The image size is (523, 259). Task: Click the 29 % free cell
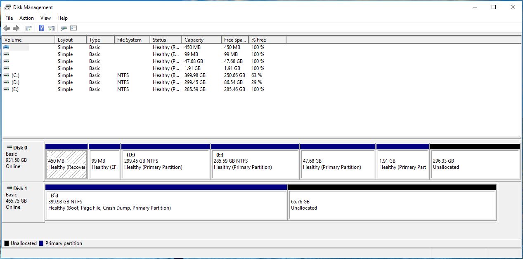pos(256,82)
